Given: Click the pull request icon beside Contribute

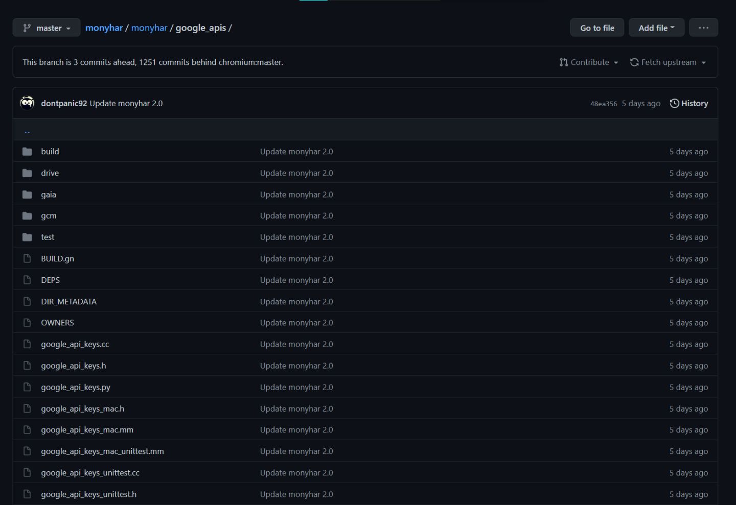Looking at the screenshot, I should [x=564, y=62].
